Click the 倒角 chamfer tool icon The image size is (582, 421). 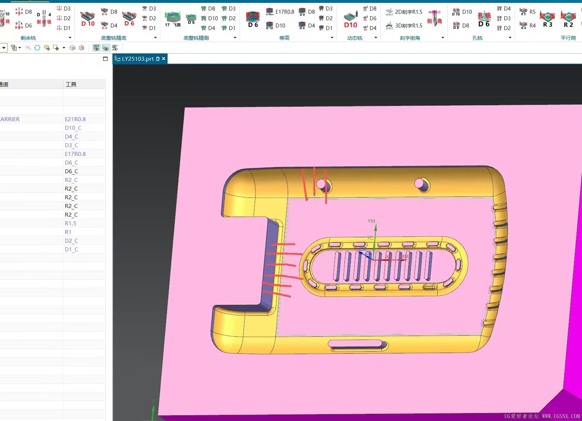tap(434, 18)
